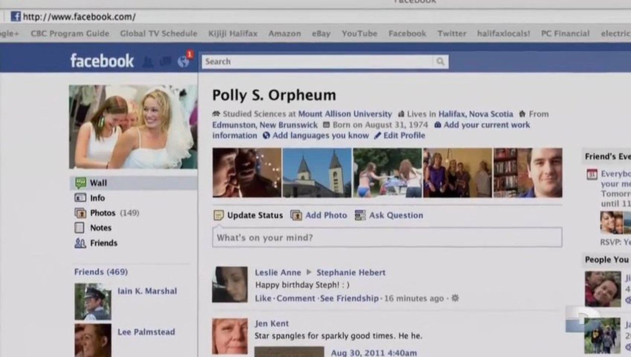The height and width of the screenshot is (357, 631).
Task: Click See Friendship on Leslie Anne's post
Action: point(349,298)
